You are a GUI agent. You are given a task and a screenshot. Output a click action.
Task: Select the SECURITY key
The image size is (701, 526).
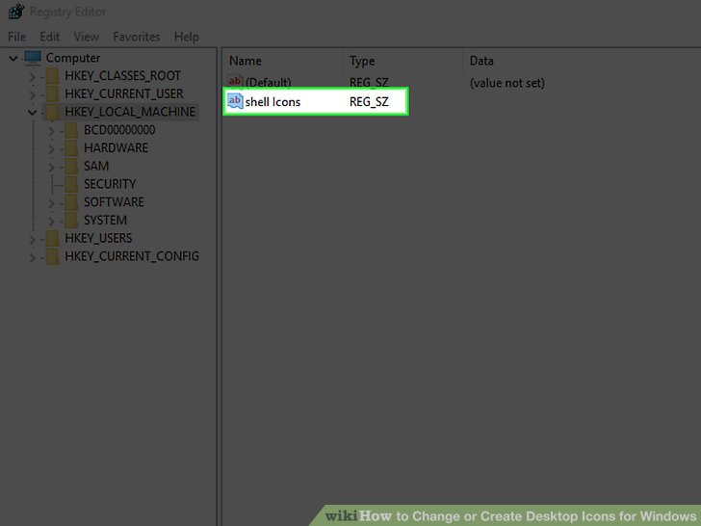pos(110,184)
